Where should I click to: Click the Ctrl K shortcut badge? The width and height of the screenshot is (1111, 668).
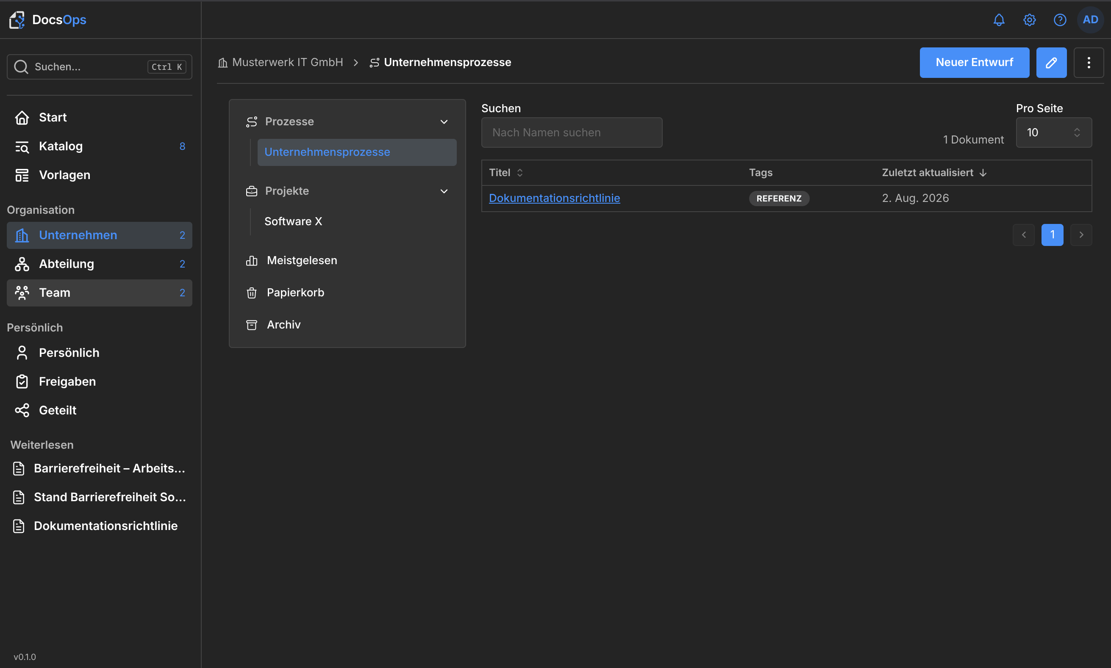coord(167,67)
